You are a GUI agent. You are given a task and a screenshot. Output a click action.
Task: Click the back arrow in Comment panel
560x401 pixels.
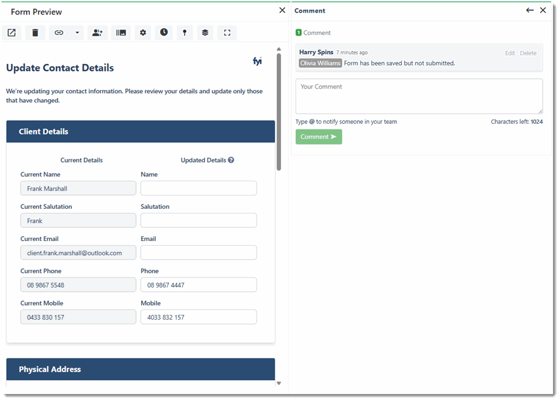click(529, 10)
